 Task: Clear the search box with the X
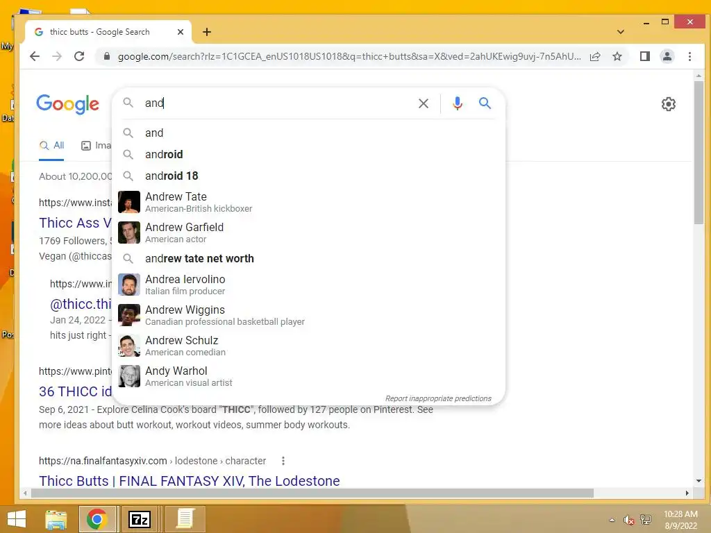point(424,103)
